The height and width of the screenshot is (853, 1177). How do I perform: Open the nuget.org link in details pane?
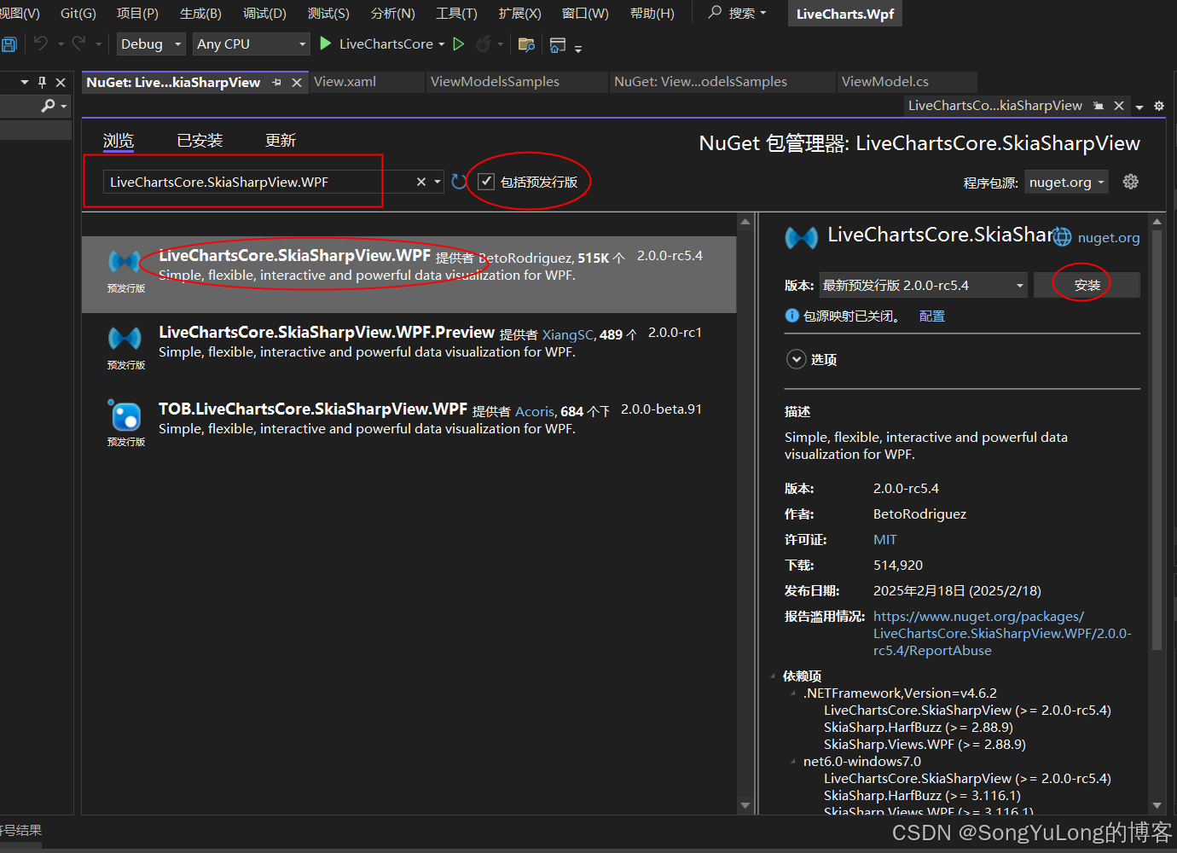point(1109,237)
